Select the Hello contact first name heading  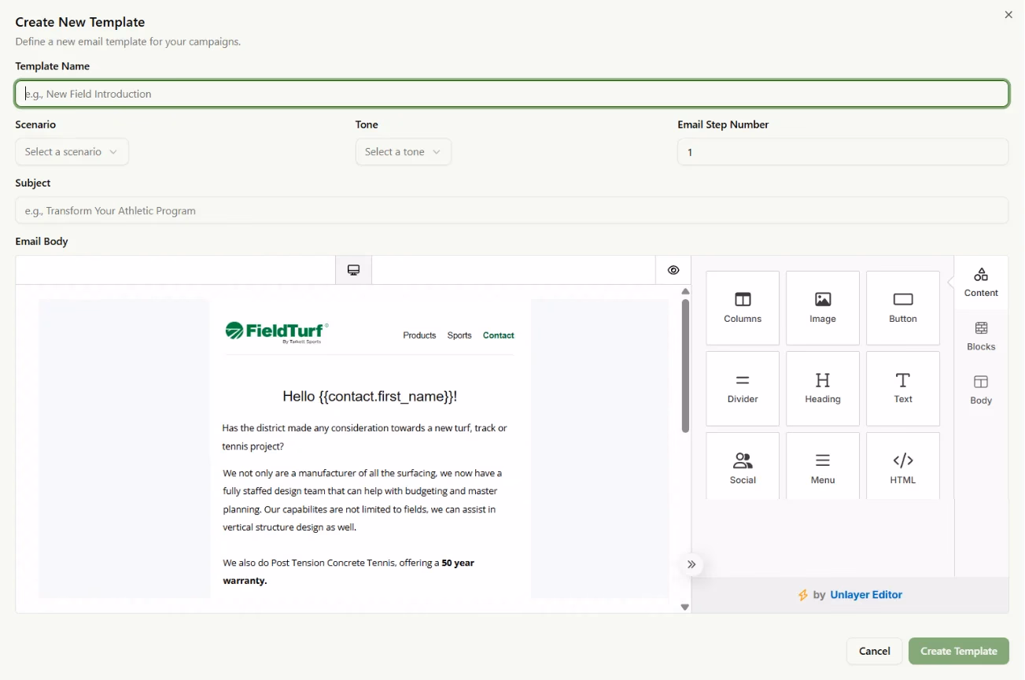pos(370,397)
